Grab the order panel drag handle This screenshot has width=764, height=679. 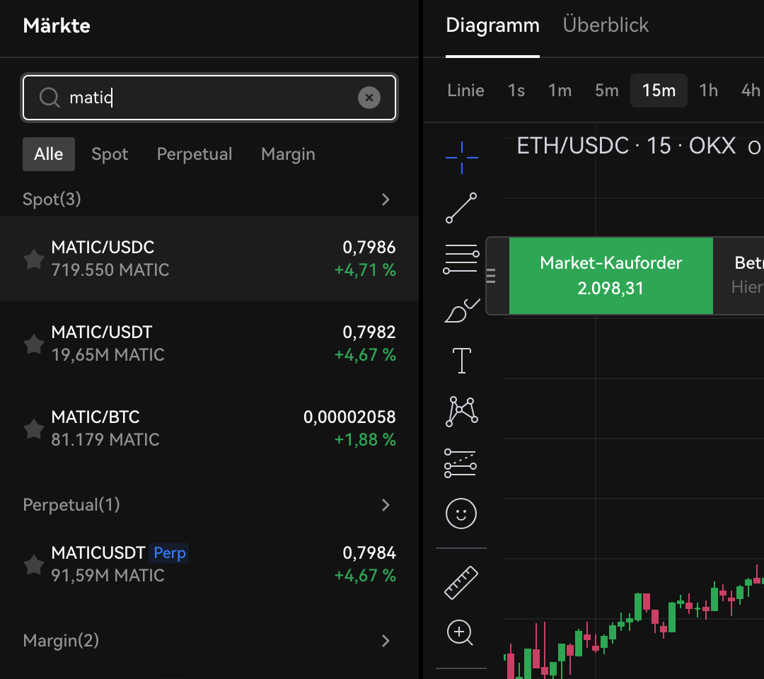click(491, 276)
